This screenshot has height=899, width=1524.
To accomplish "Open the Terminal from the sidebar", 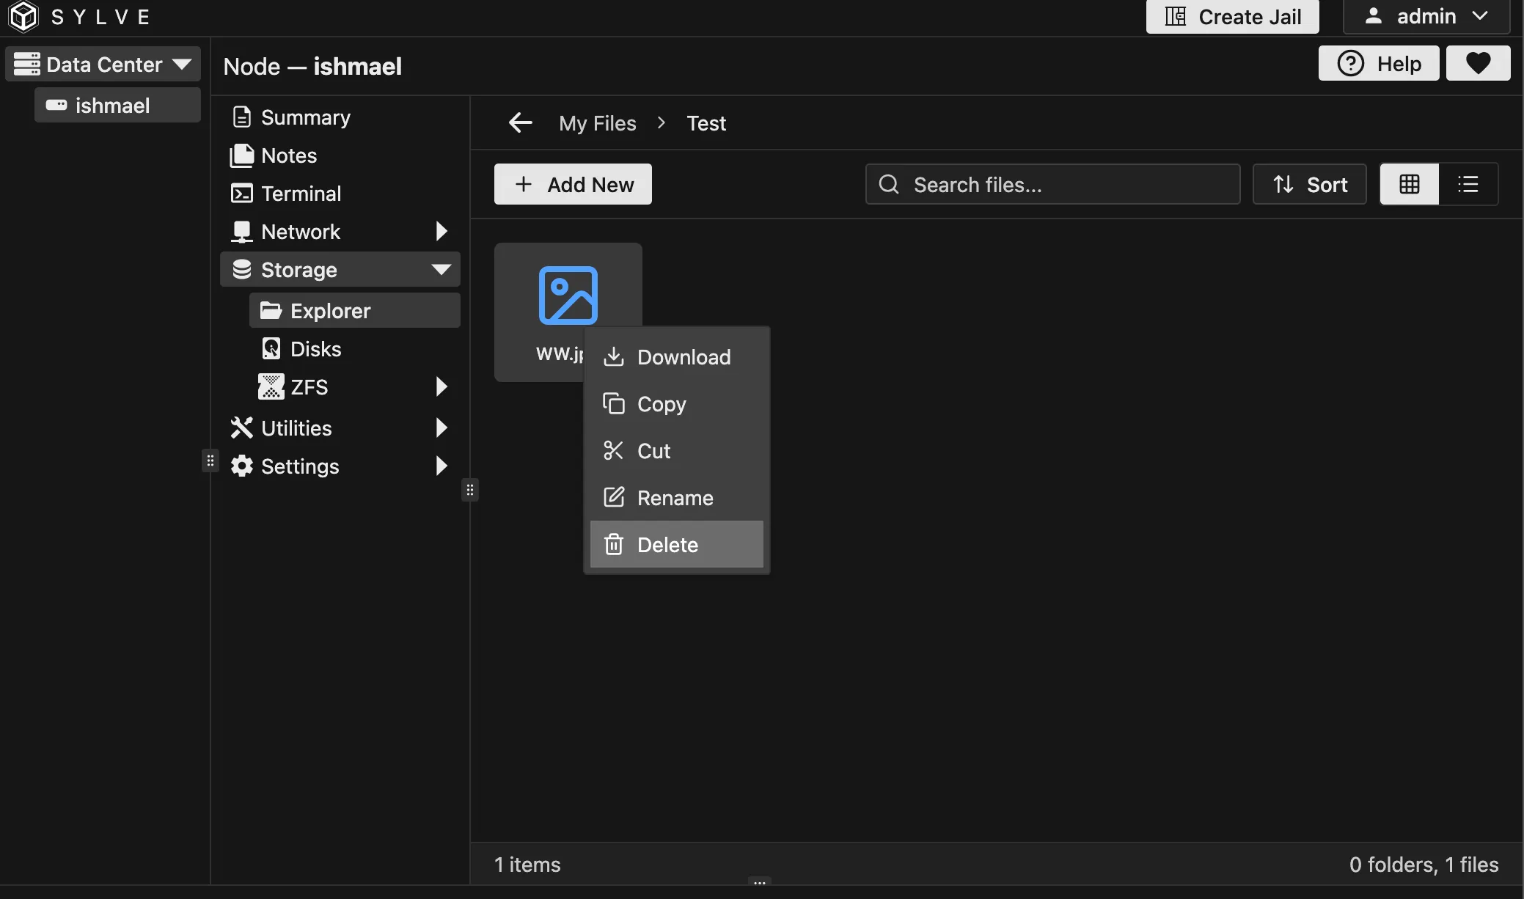I will (x=301, y=193).
